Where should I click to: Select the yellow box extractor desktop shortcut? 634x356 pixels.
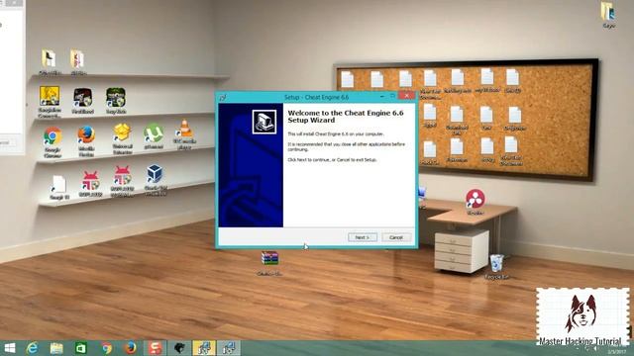pyautogui.click(x=122, y=138)
